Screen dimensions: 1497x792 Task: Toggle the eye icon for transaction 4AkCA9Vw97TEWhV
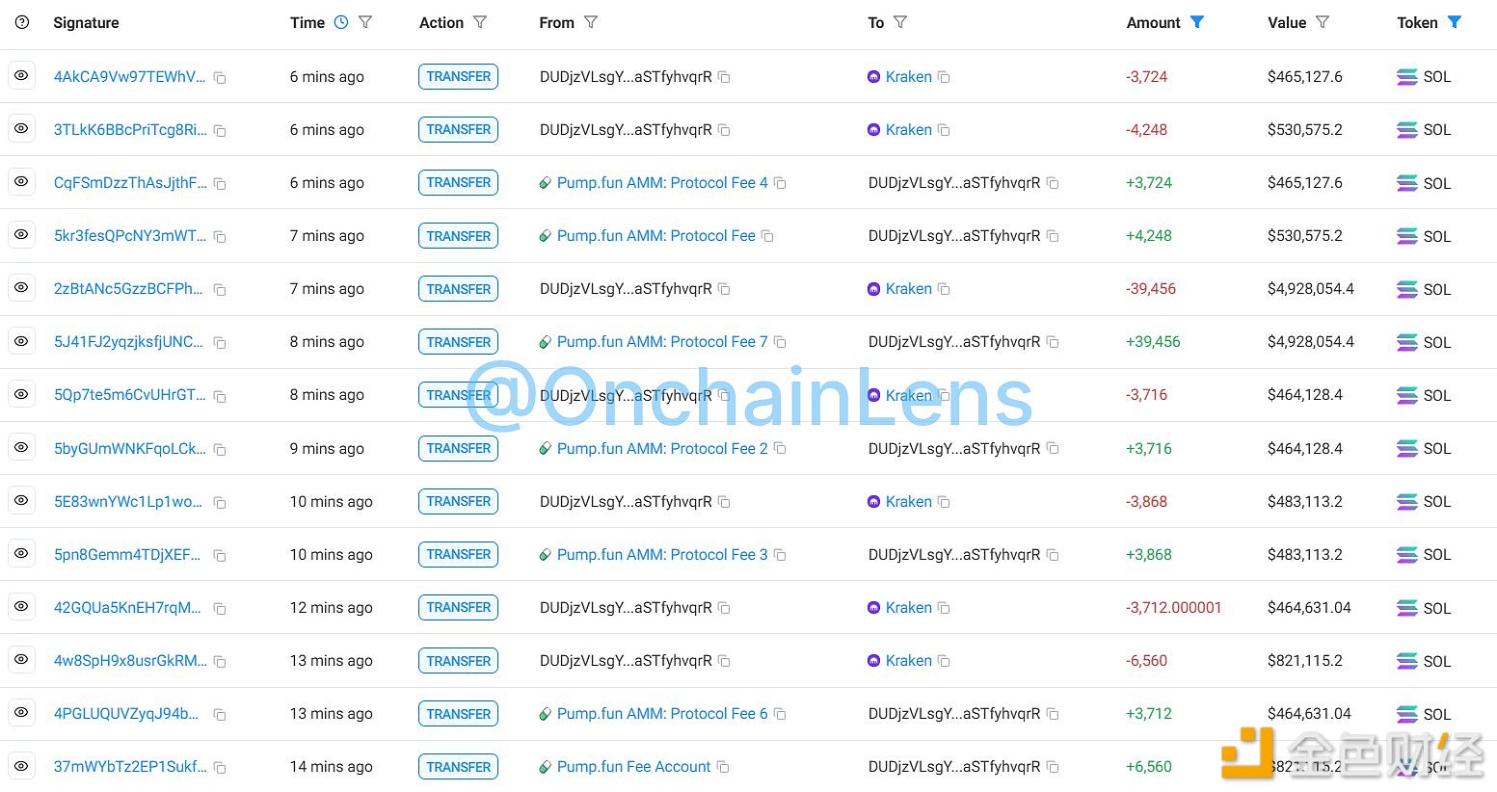point(21,76)
